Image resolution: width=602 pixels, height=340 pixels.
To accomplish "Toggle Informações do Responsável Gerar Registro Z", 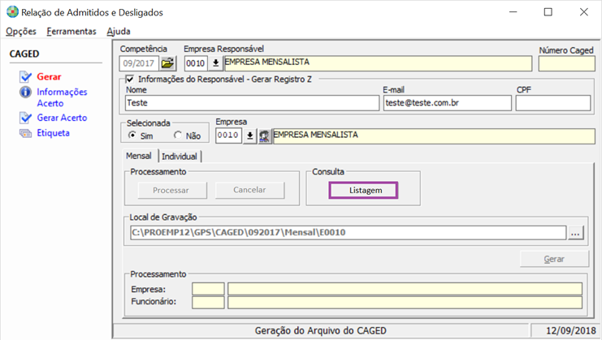I will tap(130, 80).
